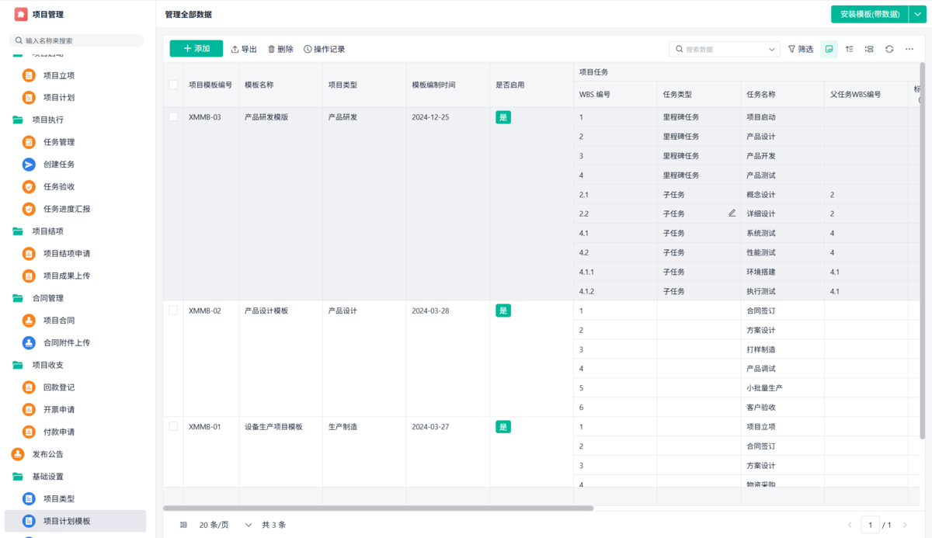Click the sort rows icon
This screenshot has width=932, height=538.
849,49
